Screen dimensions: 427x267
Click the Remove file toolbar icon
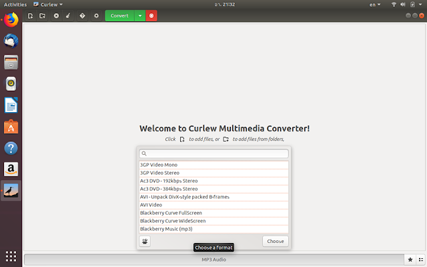tap(56, 16)
